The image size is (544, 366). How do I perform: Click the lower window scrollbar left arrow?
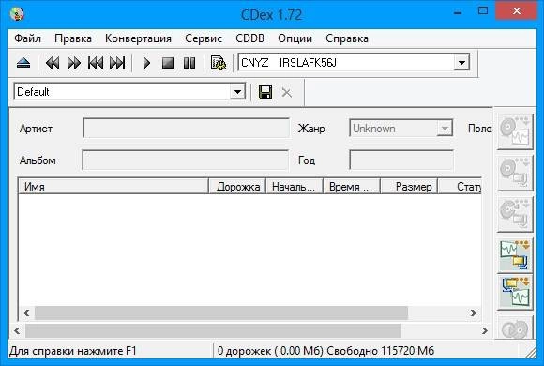pos(17,330)
